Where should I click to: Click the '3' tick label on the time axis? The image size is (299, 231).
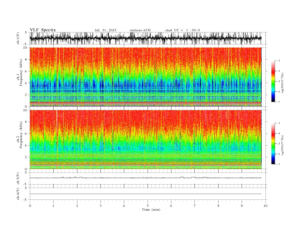100,206
